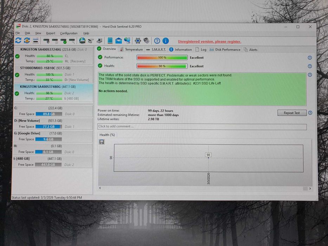Open the blue notepad report toolbar icon
Image resolution: width=328 pixels, height=246 pixels.
coord(110,40)
